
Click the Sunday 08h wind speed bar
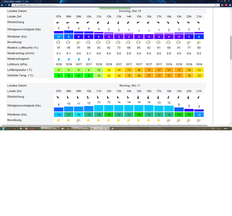[69, 32]
